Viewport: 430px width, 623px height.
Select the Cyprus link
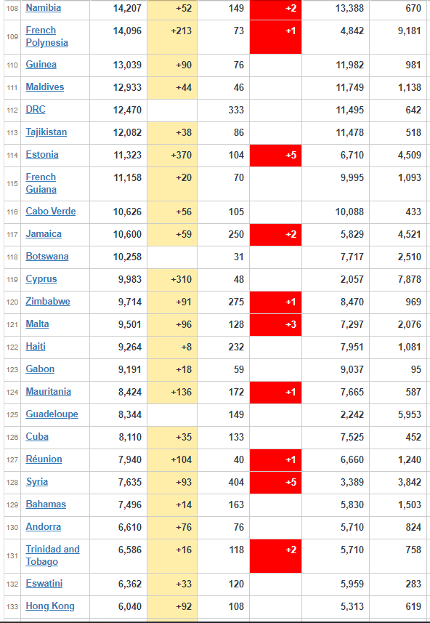point(41,279)
